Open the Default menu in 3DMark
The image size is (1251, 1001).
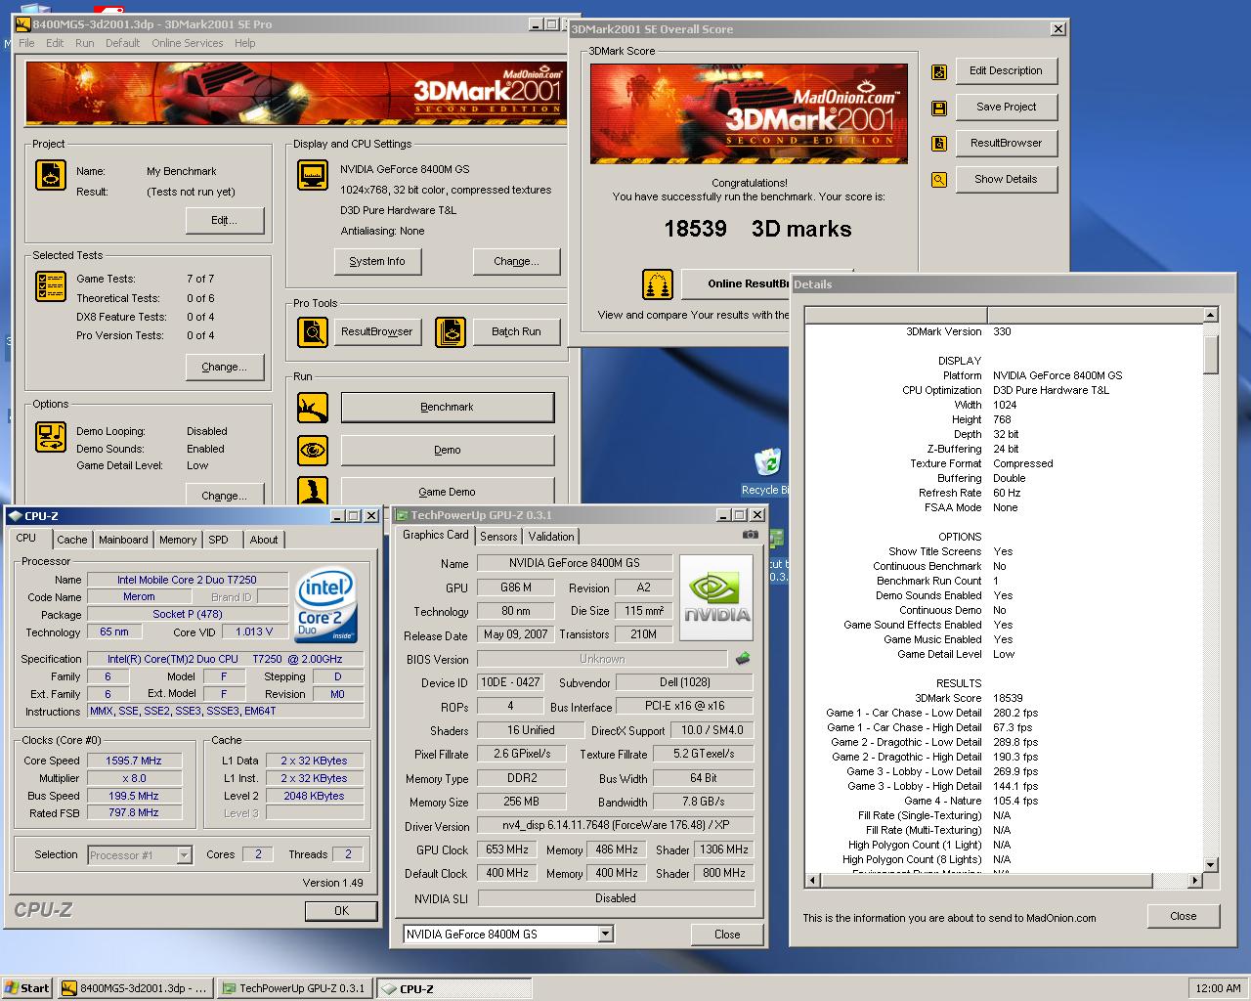[x=123, y=43]
